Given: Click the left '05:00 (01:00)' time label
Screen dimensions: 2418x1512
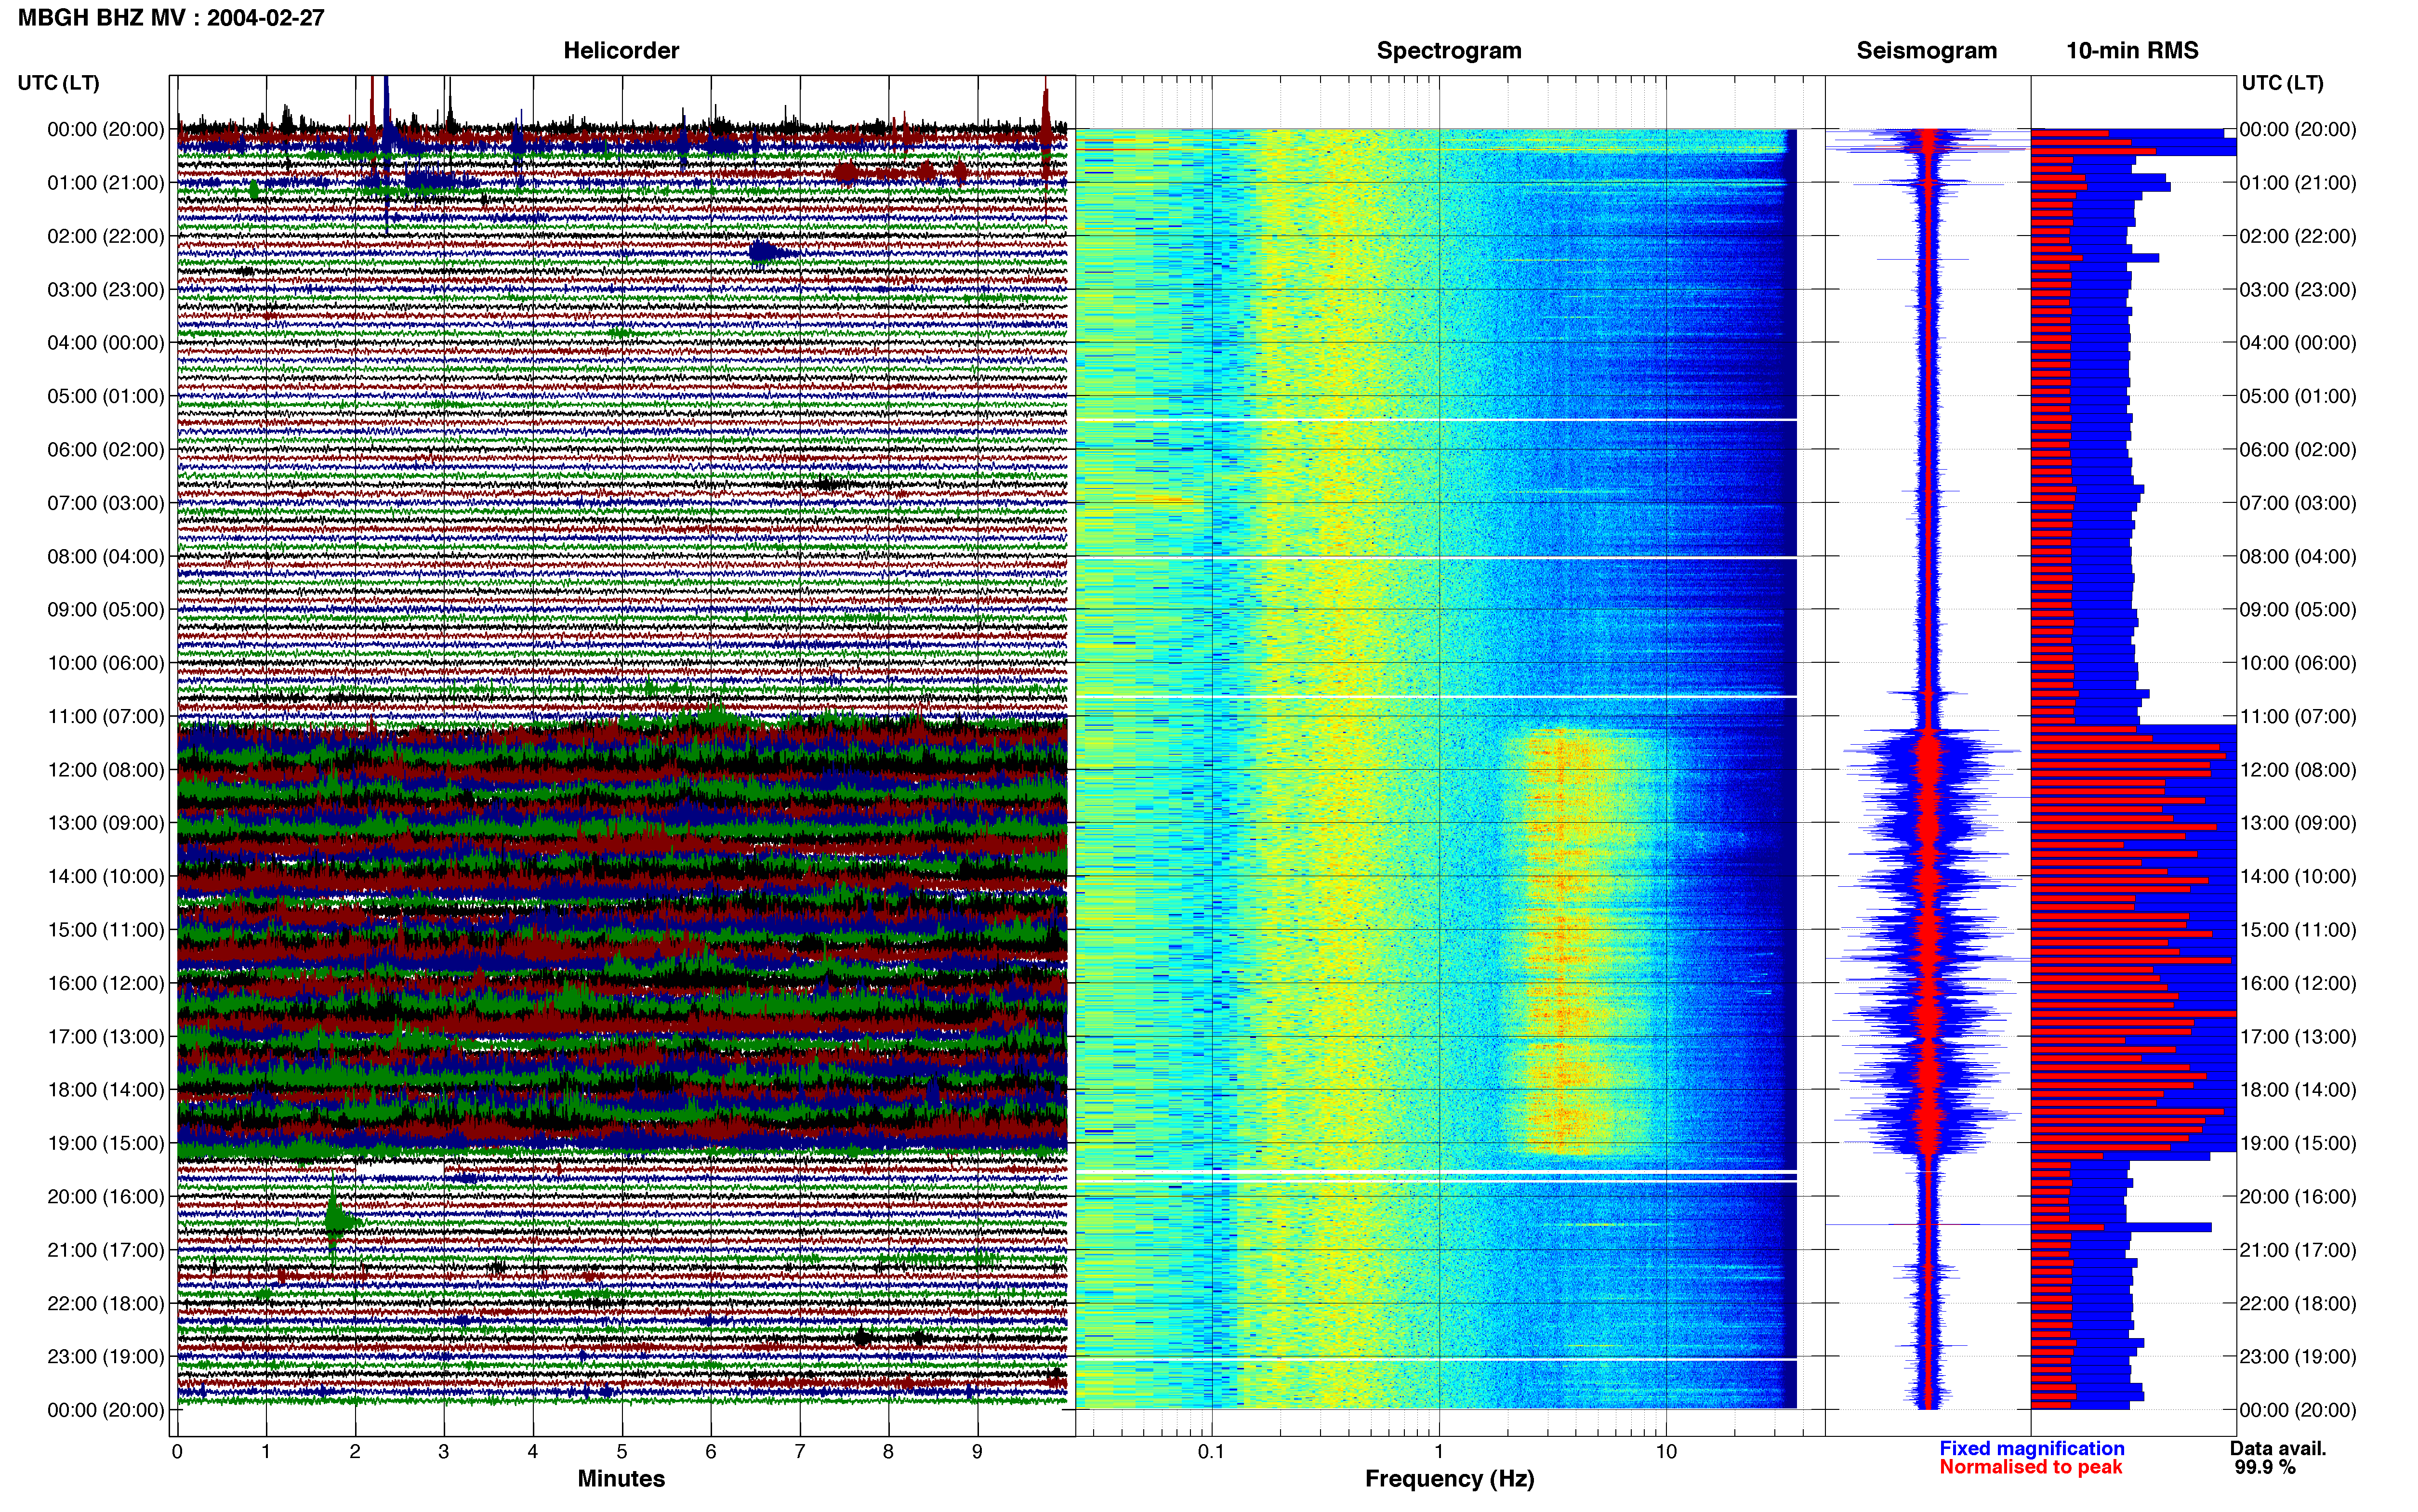Looking at the screenshot, I should point(106,396).
